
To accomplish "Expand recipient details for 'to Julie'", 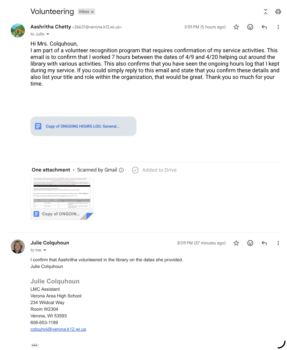I will (x=48, y=34).
